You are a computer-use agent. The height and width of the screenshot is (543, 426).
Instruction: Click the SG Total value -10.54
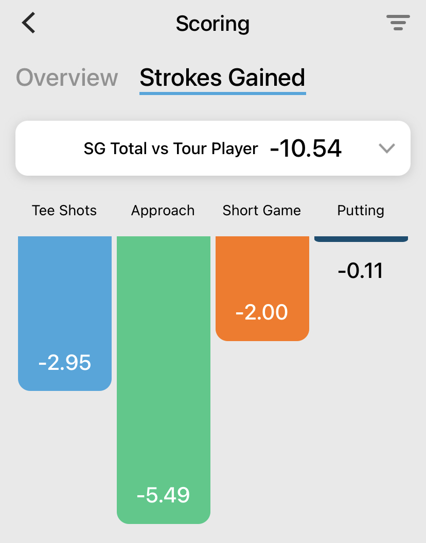click(x=306, y=148)
